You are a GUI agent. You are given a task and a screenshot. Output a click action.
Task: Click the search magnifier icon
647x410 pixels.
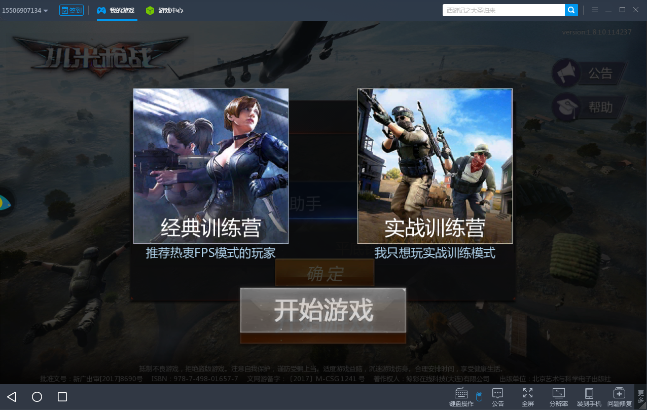(x=571, y=10)
